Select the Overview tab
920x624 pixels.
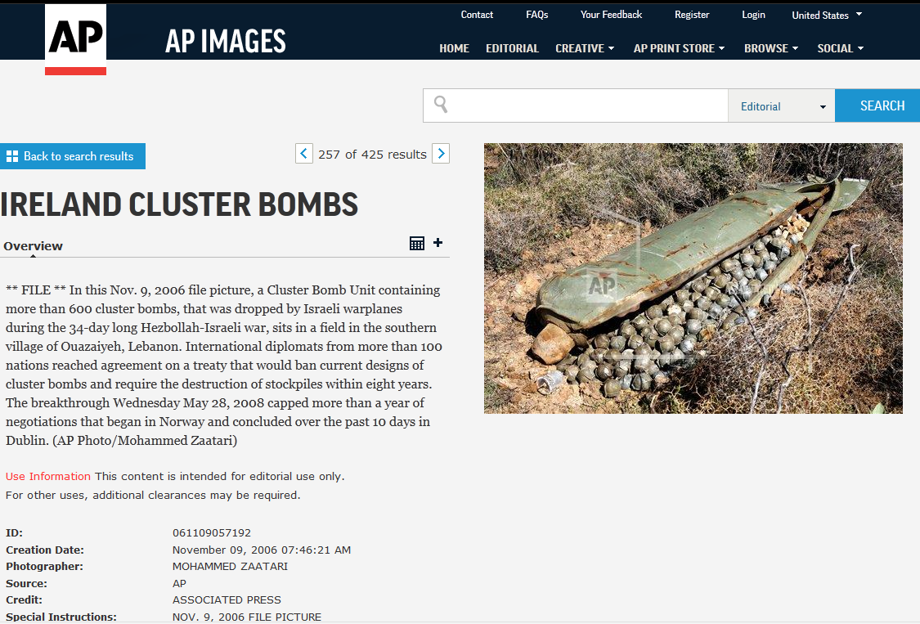33,246
